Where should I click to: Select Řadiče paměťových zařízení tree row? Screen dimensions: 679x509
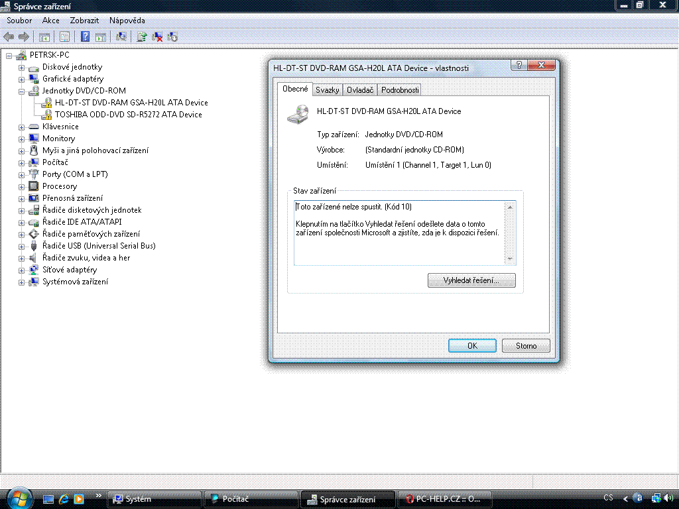pyautogui.click(x=91, y=234)
